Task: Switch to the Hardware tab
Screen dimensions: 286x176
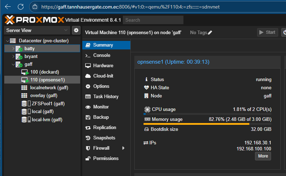Action: 103,65
